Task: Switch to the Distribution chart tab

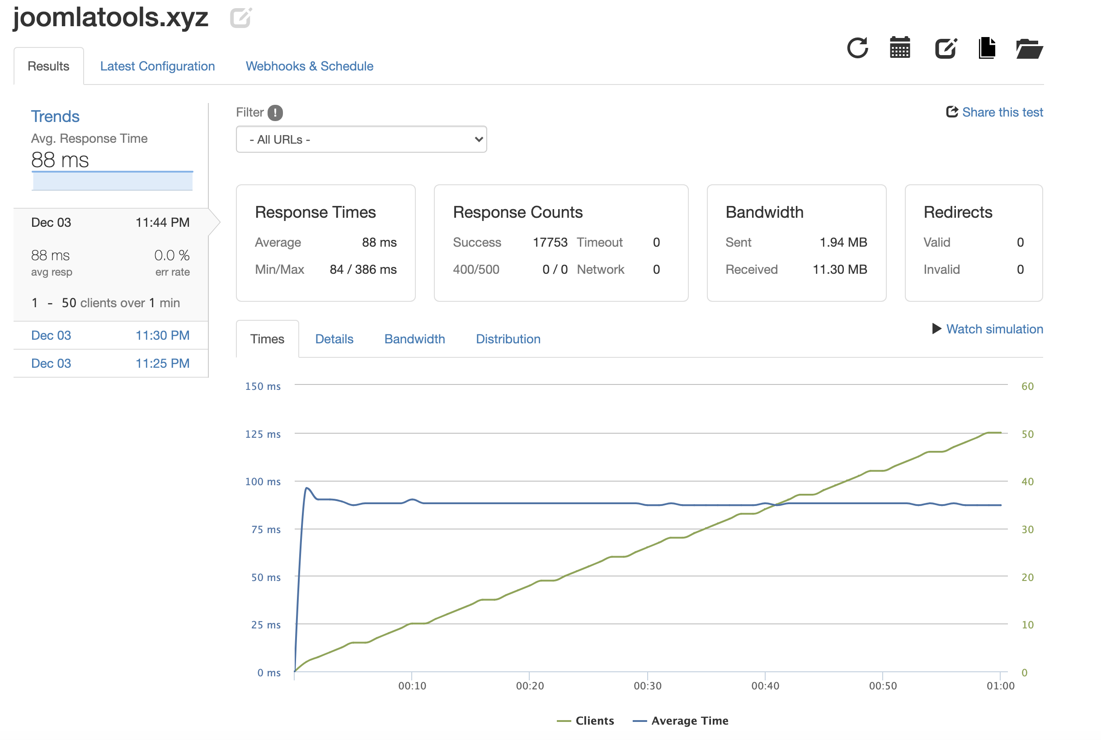Action: (508, 339)
